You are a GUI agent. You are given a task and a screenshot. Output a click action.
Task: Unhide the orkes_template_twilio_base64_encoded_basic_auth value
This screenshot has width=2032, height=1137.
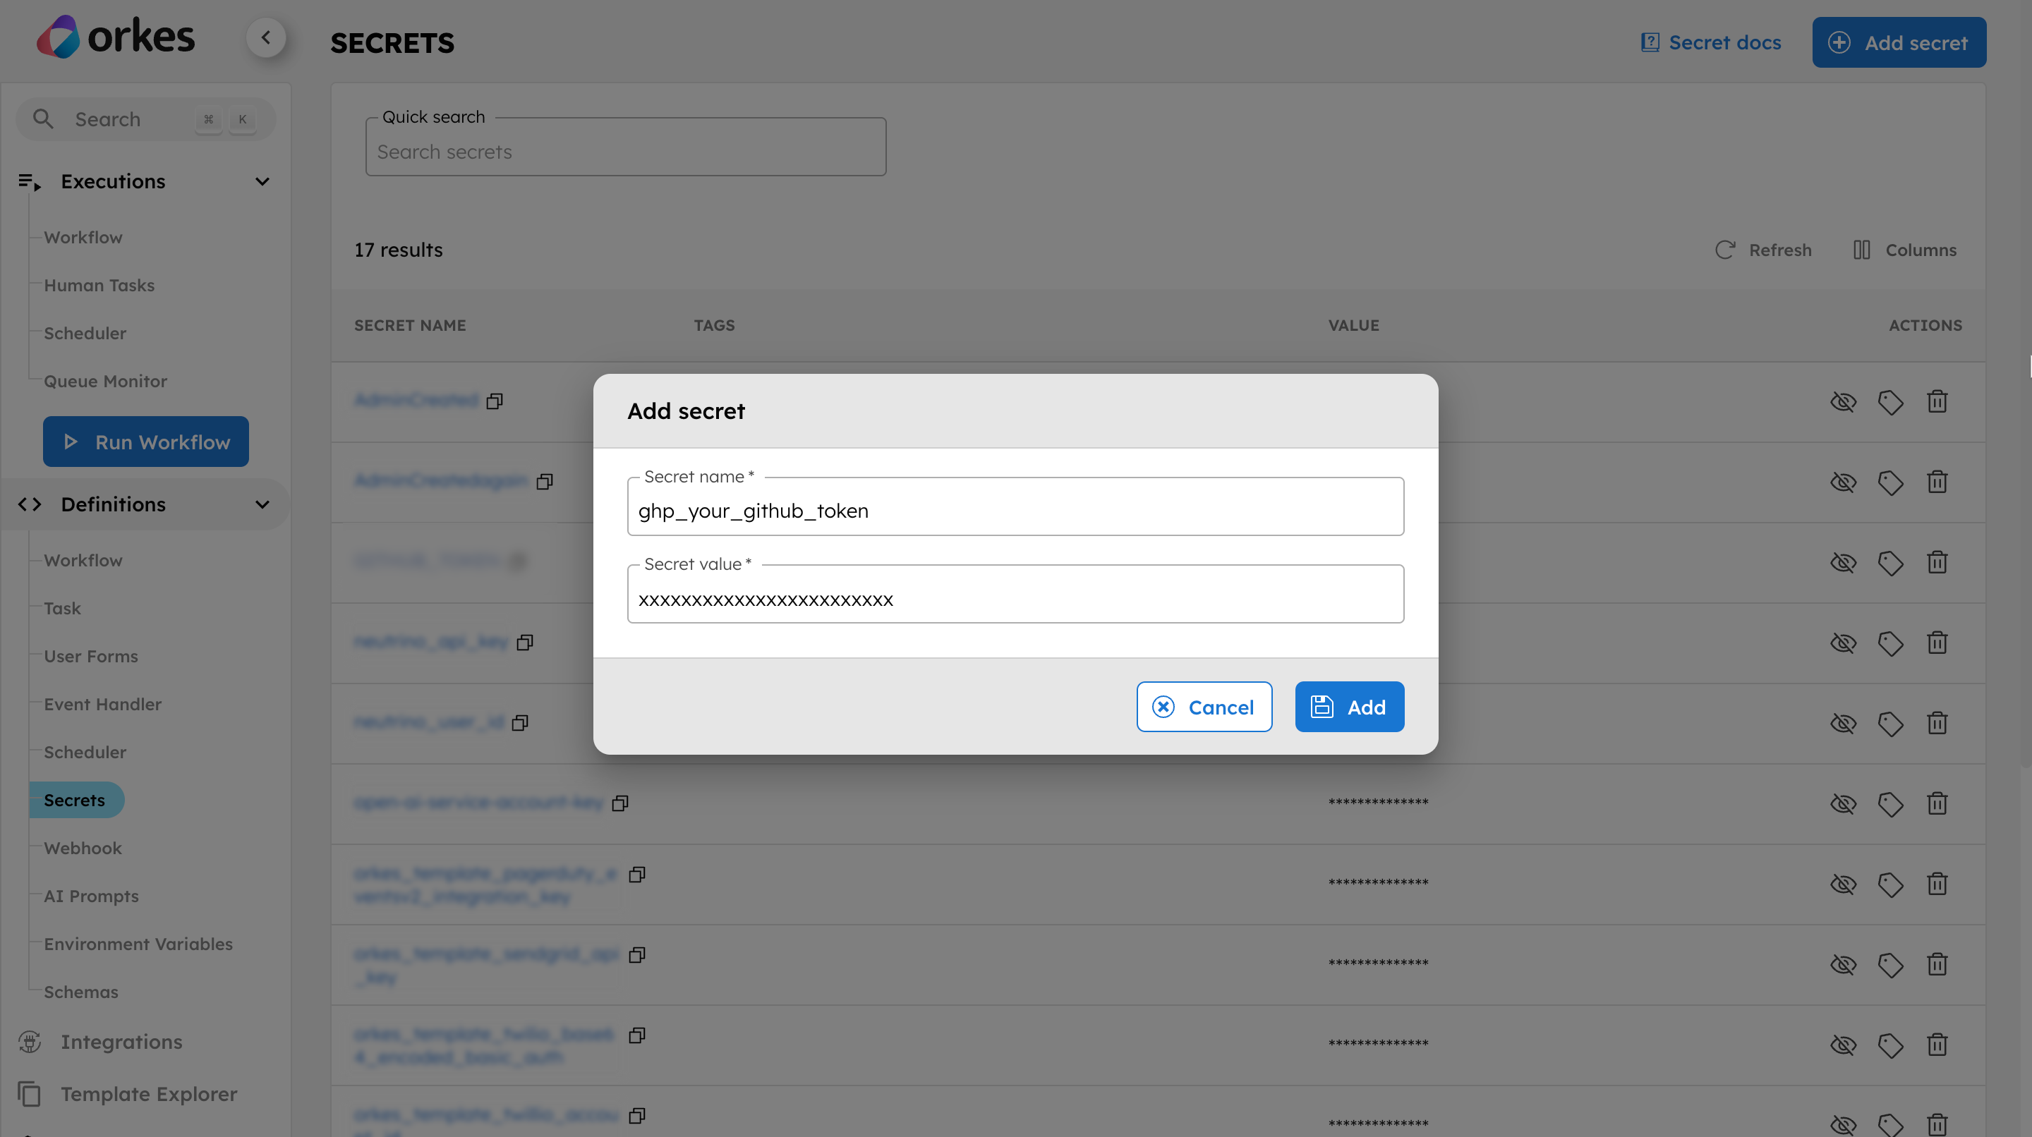[1844, 1045]
